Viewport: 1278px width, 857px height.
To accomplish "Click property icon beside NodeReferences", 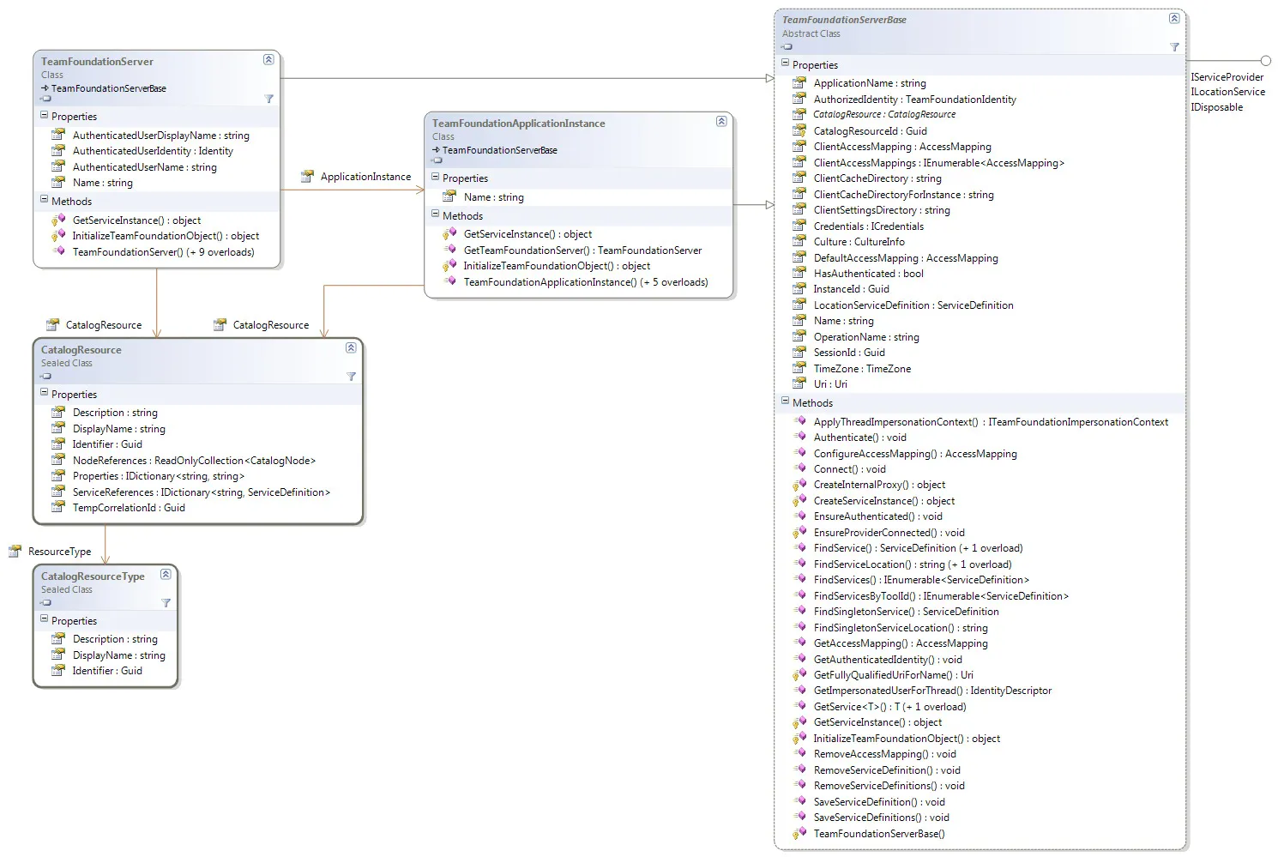I will (58, 460).
